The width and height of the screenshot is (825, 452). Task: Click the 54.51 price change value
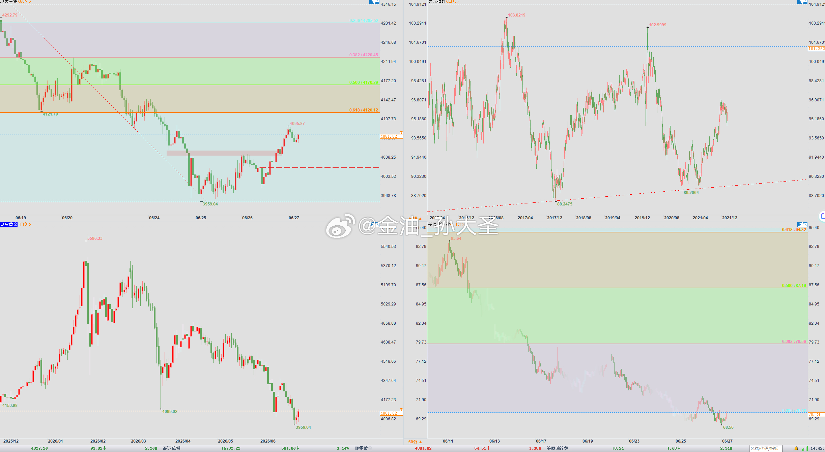pyautogui.click(x=482, y=448)
